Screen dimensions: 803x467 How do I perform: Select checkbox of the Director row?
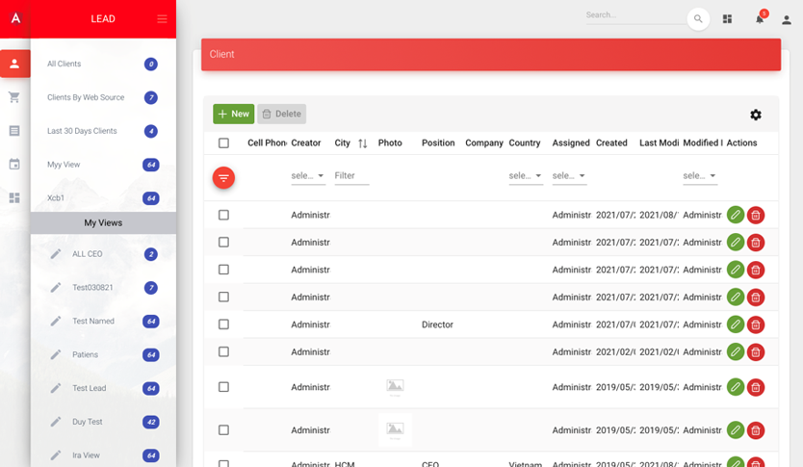coord(223,324)
